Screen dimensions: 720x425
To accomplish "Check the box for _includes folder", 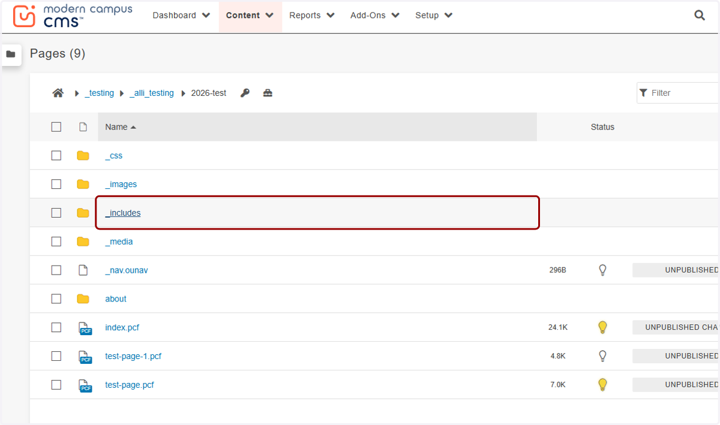I will (56, 213).
